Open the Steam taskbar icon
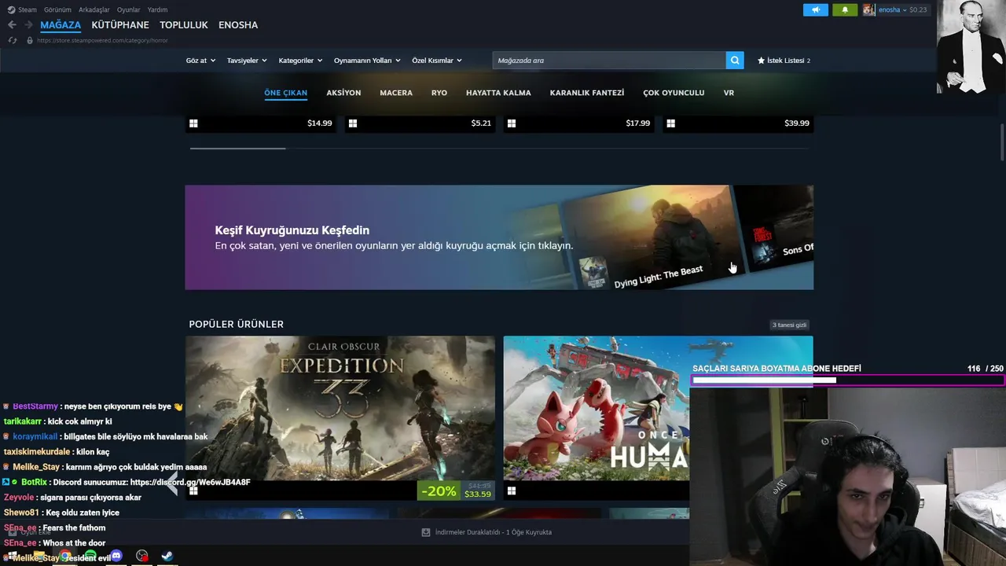 [x=167, y=556]
